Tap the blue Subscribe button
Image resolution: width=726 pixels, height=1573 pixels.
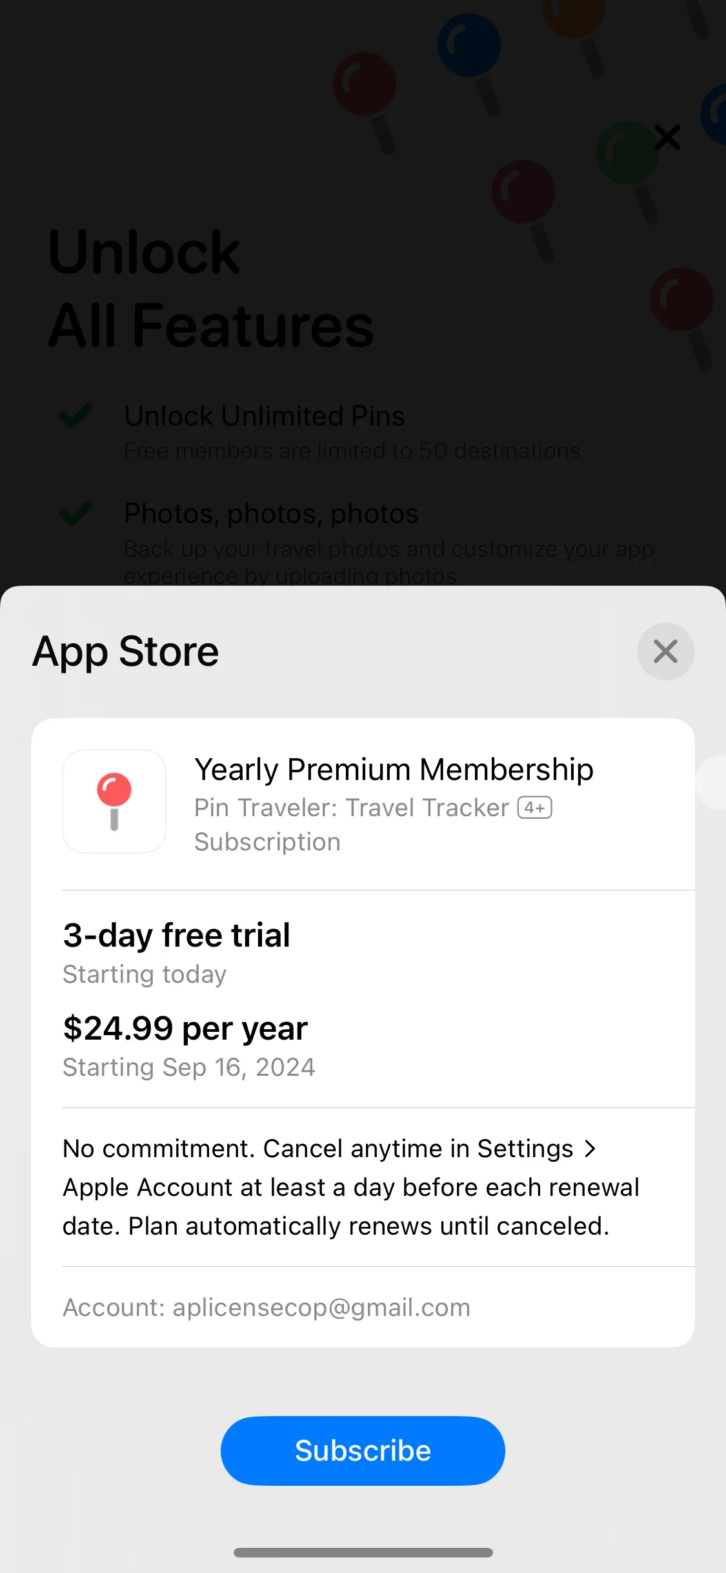pos(363,1450)
